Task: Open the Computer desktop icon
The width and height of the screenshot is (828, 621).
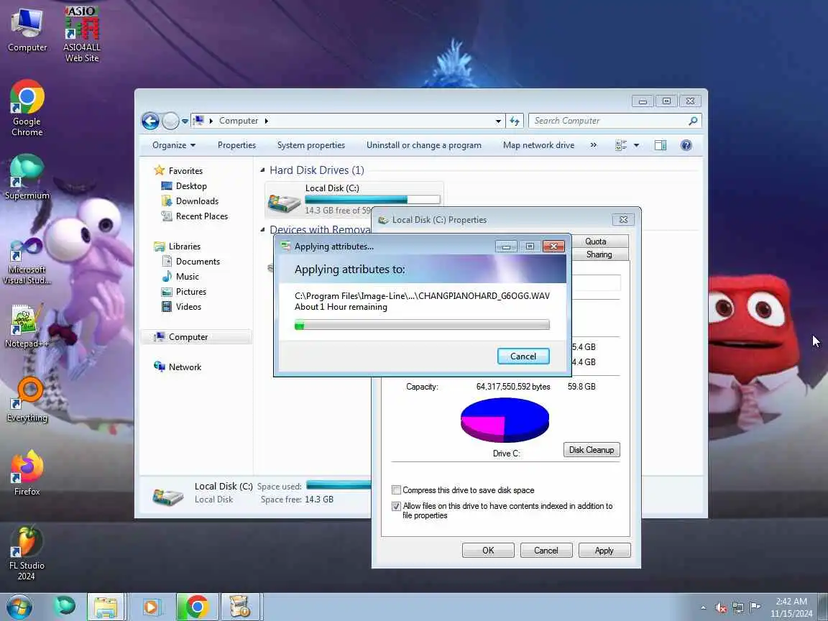Action: [x=27, y=30]
